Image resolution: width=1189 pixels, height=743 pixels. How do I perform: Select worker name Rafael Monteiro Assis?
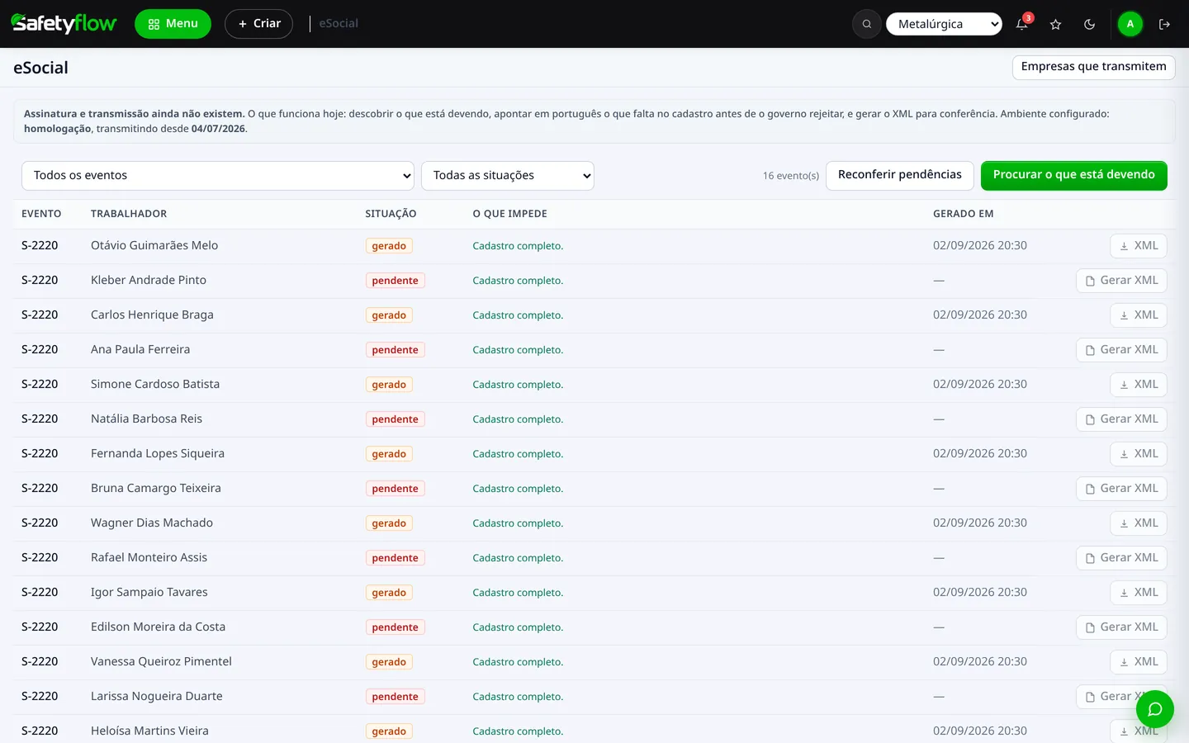coord(149,558)
